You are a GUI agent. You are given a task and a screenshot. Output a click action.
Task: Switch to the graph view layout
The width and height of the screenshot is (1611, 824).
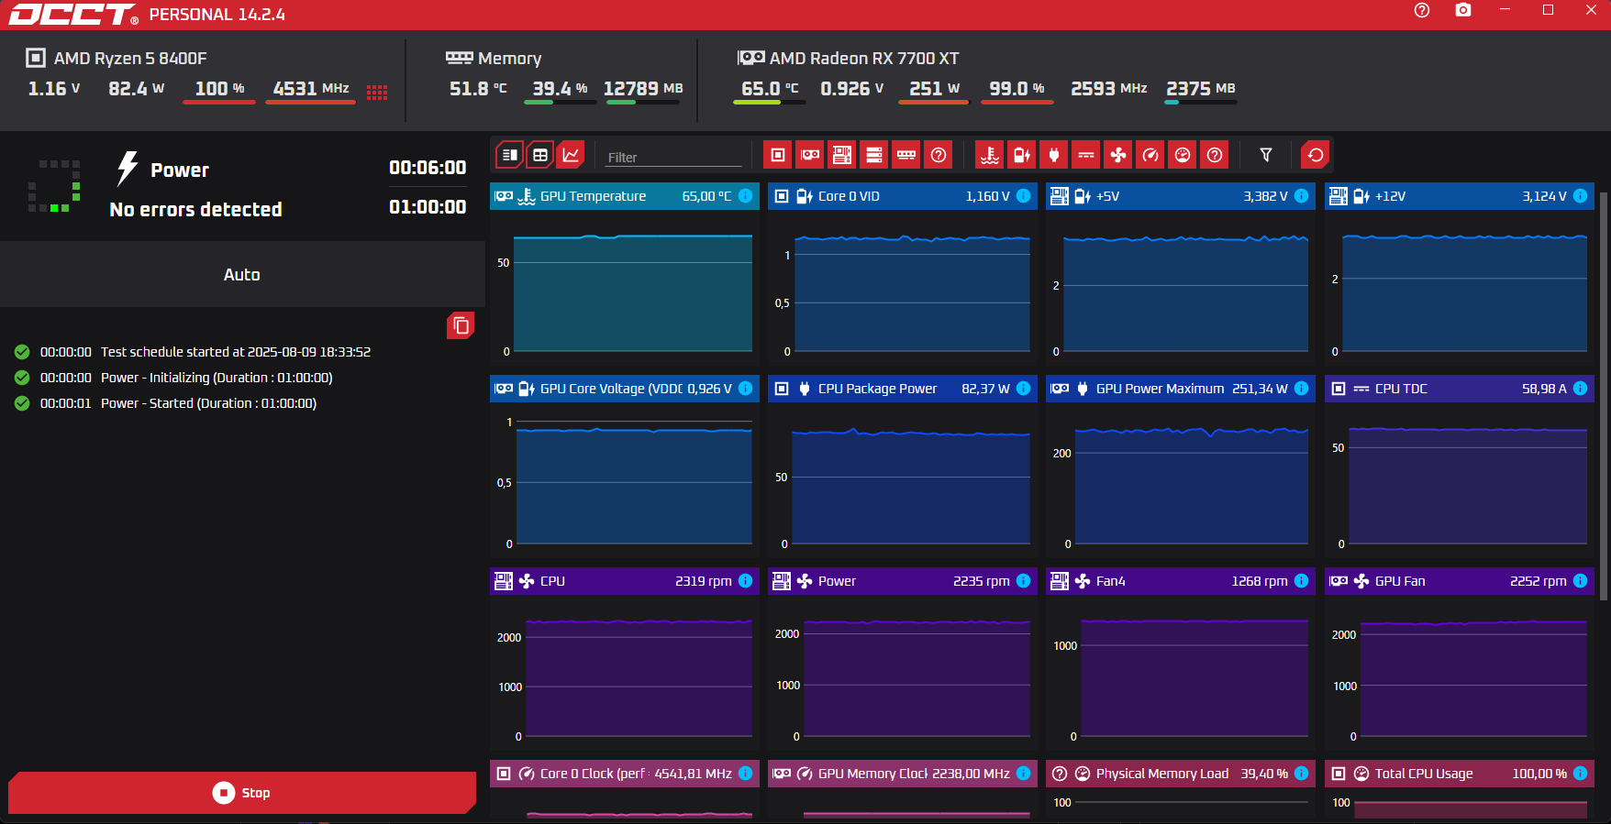coord(571,155)
